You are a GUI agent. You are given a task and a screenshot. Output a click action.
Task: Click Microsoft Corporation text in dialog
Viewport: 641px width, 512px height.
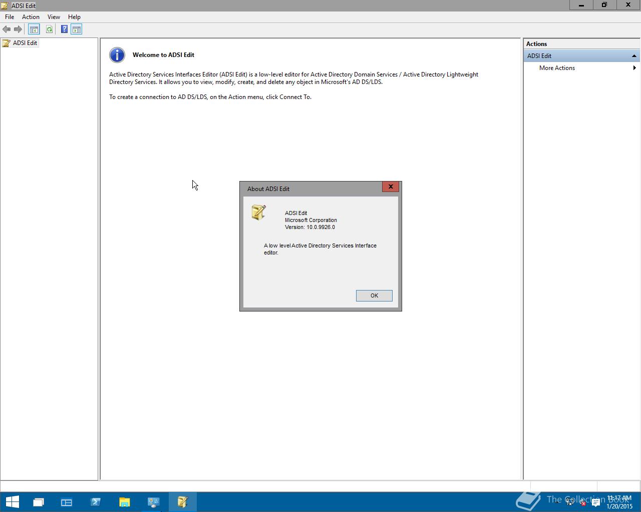(x=311, y=220)
